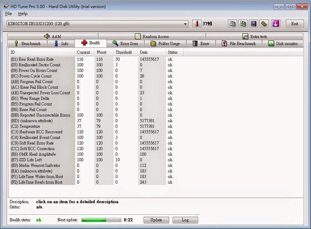Open the AAM tab

[52, 36]
